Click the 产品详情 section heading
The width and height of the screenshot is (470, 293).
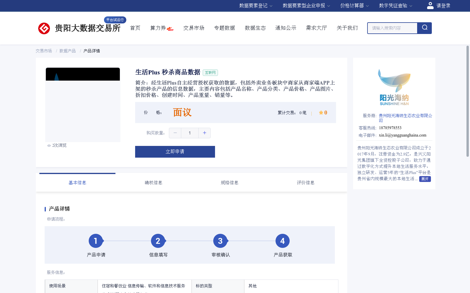click(x=59, y=209)
